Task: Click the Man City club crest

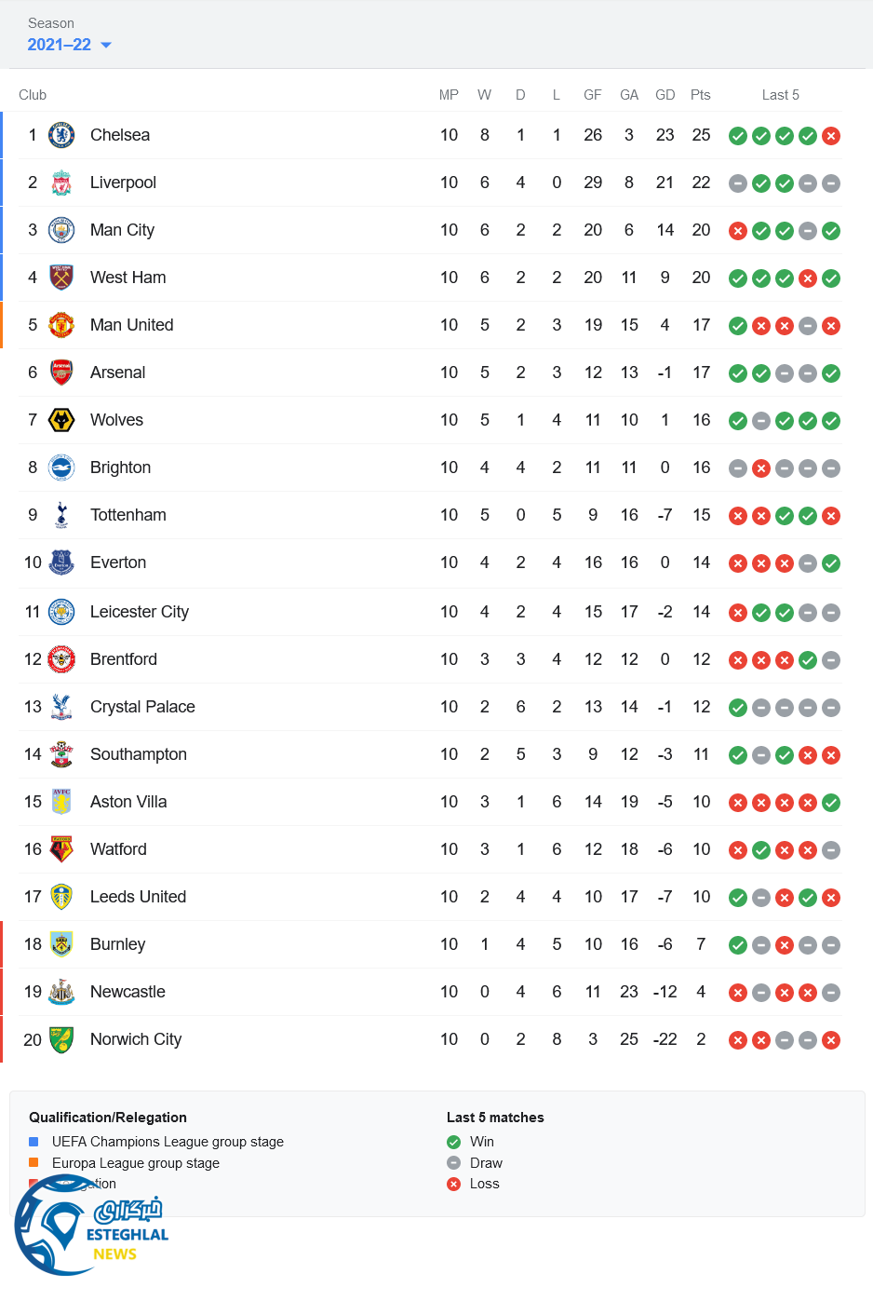Action: (61, 230)
